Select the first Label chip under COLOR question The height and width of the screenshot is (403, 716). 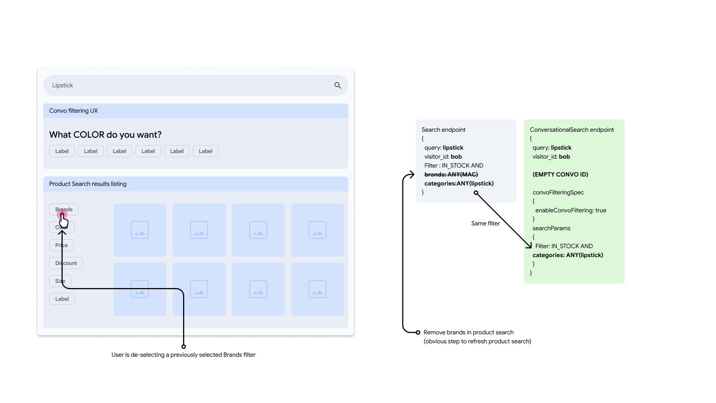pos(62,151)
